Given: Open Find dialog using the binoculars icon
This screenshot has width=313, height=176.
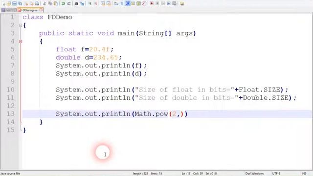Looking at the screenshot, I should pyautogui.click(x=76, y=3).
